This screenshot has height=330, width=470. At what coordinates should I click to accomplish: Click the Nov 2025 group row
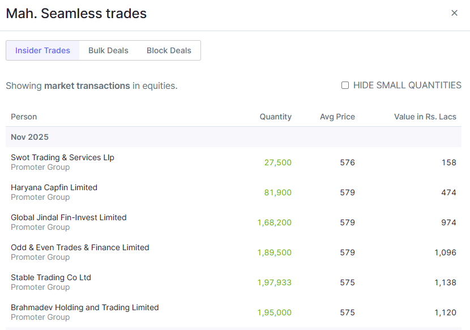[29, 137]
